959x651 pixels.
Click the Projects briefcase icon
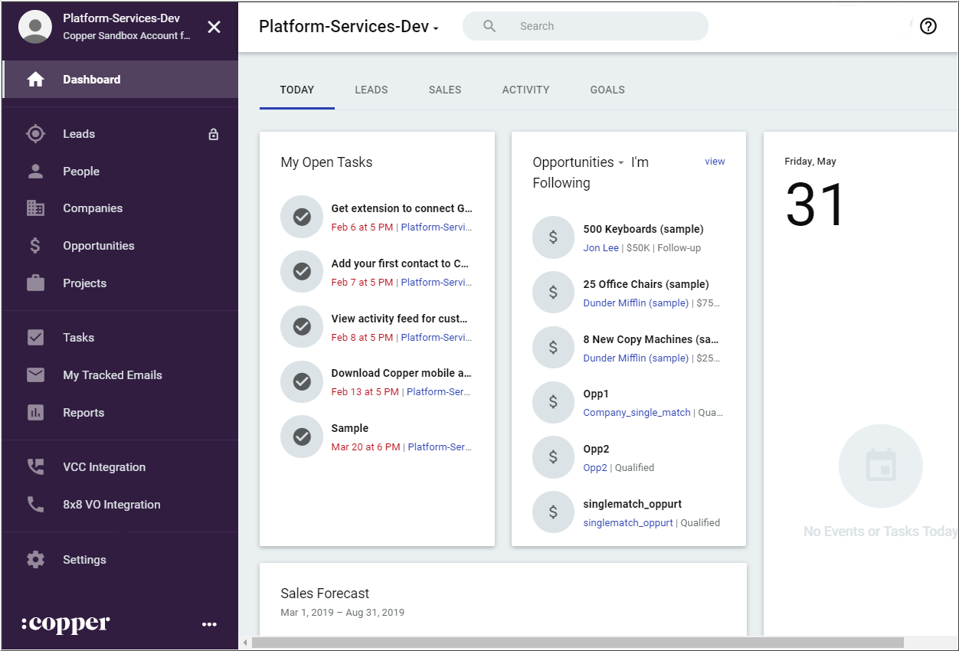pyautogui.click(x=35, y=283)
